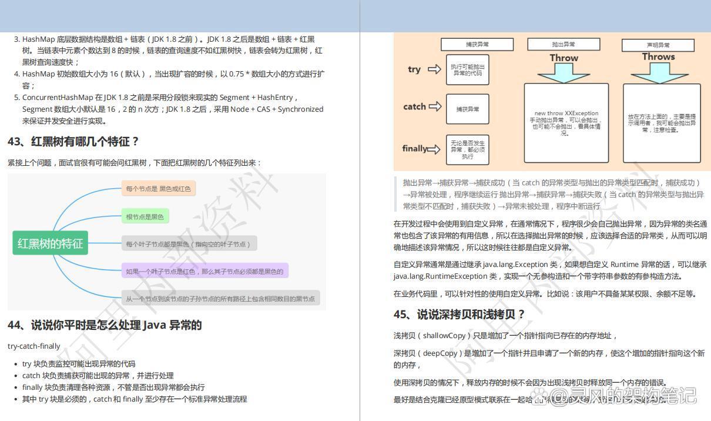Click heading "44、说说你平时是怎么处理 Java 异常的"

(105, 325)
